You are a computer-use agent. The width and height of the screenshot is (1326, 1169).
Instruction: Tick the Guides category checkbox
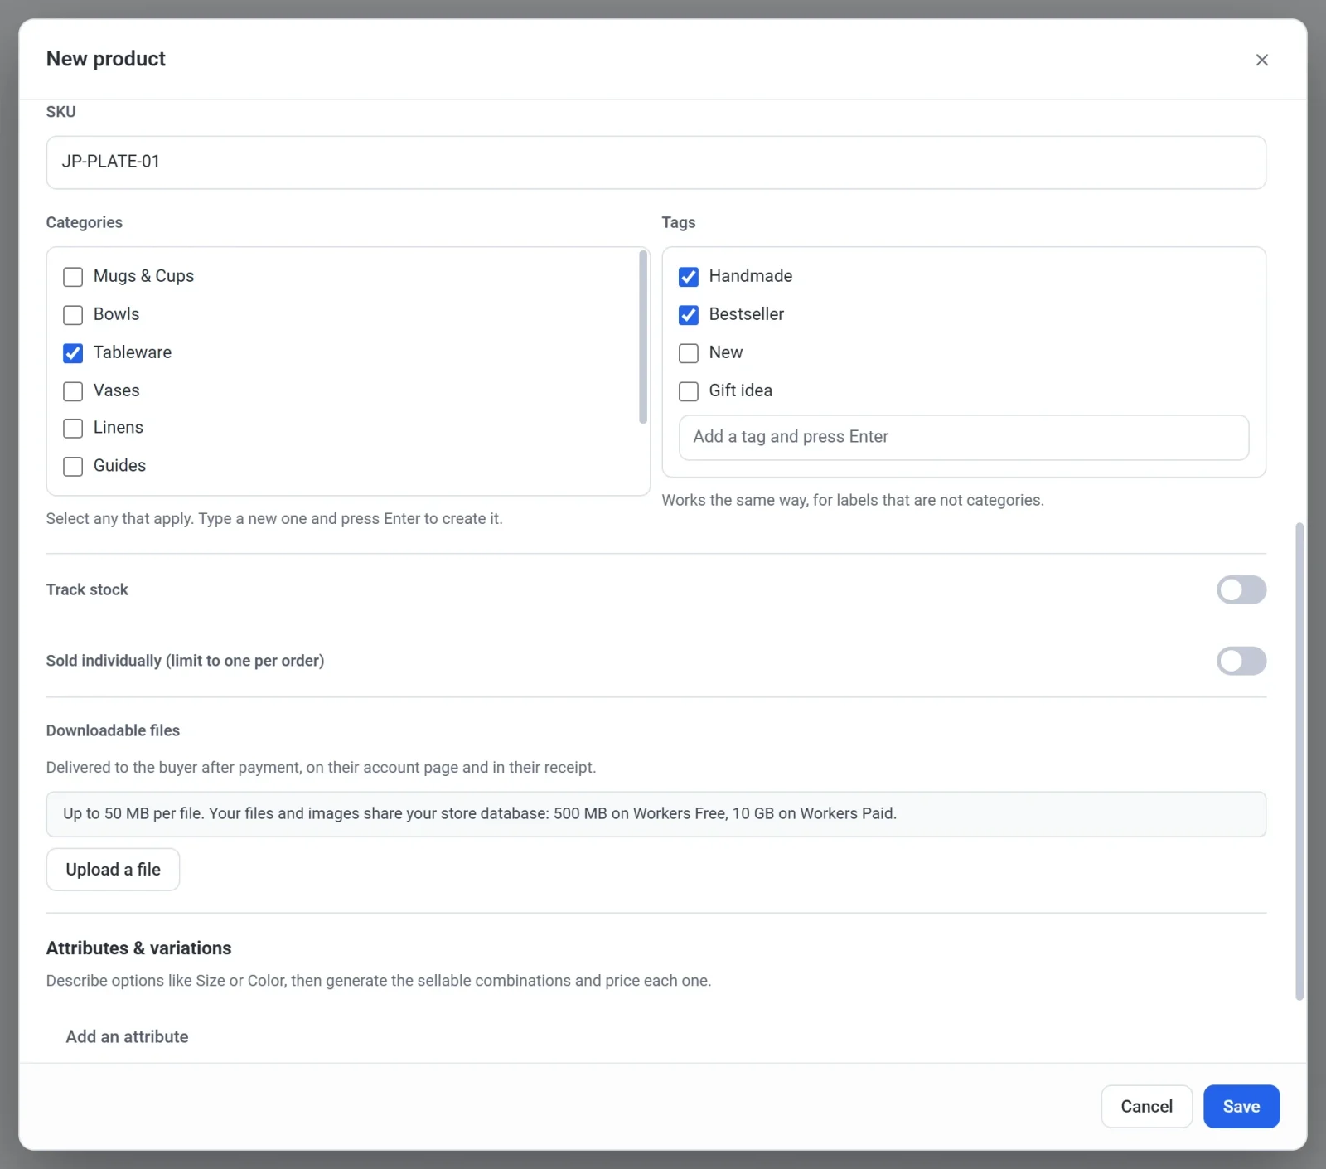pos(73,467)
